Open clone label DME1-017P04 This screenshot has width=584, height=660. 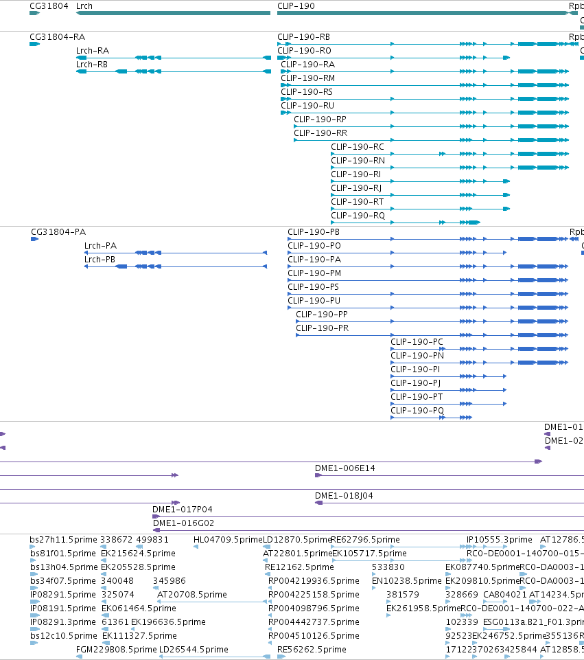click(183, 510)
